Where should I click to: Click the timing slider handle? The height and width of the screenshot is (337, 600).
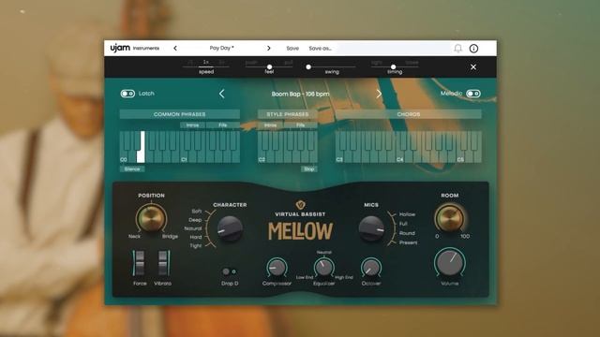pyautogui.click(x=393, y=66)
